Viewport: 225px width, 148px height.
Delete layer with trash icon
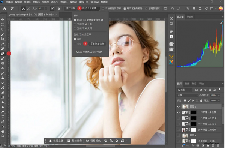click(218, 145)
